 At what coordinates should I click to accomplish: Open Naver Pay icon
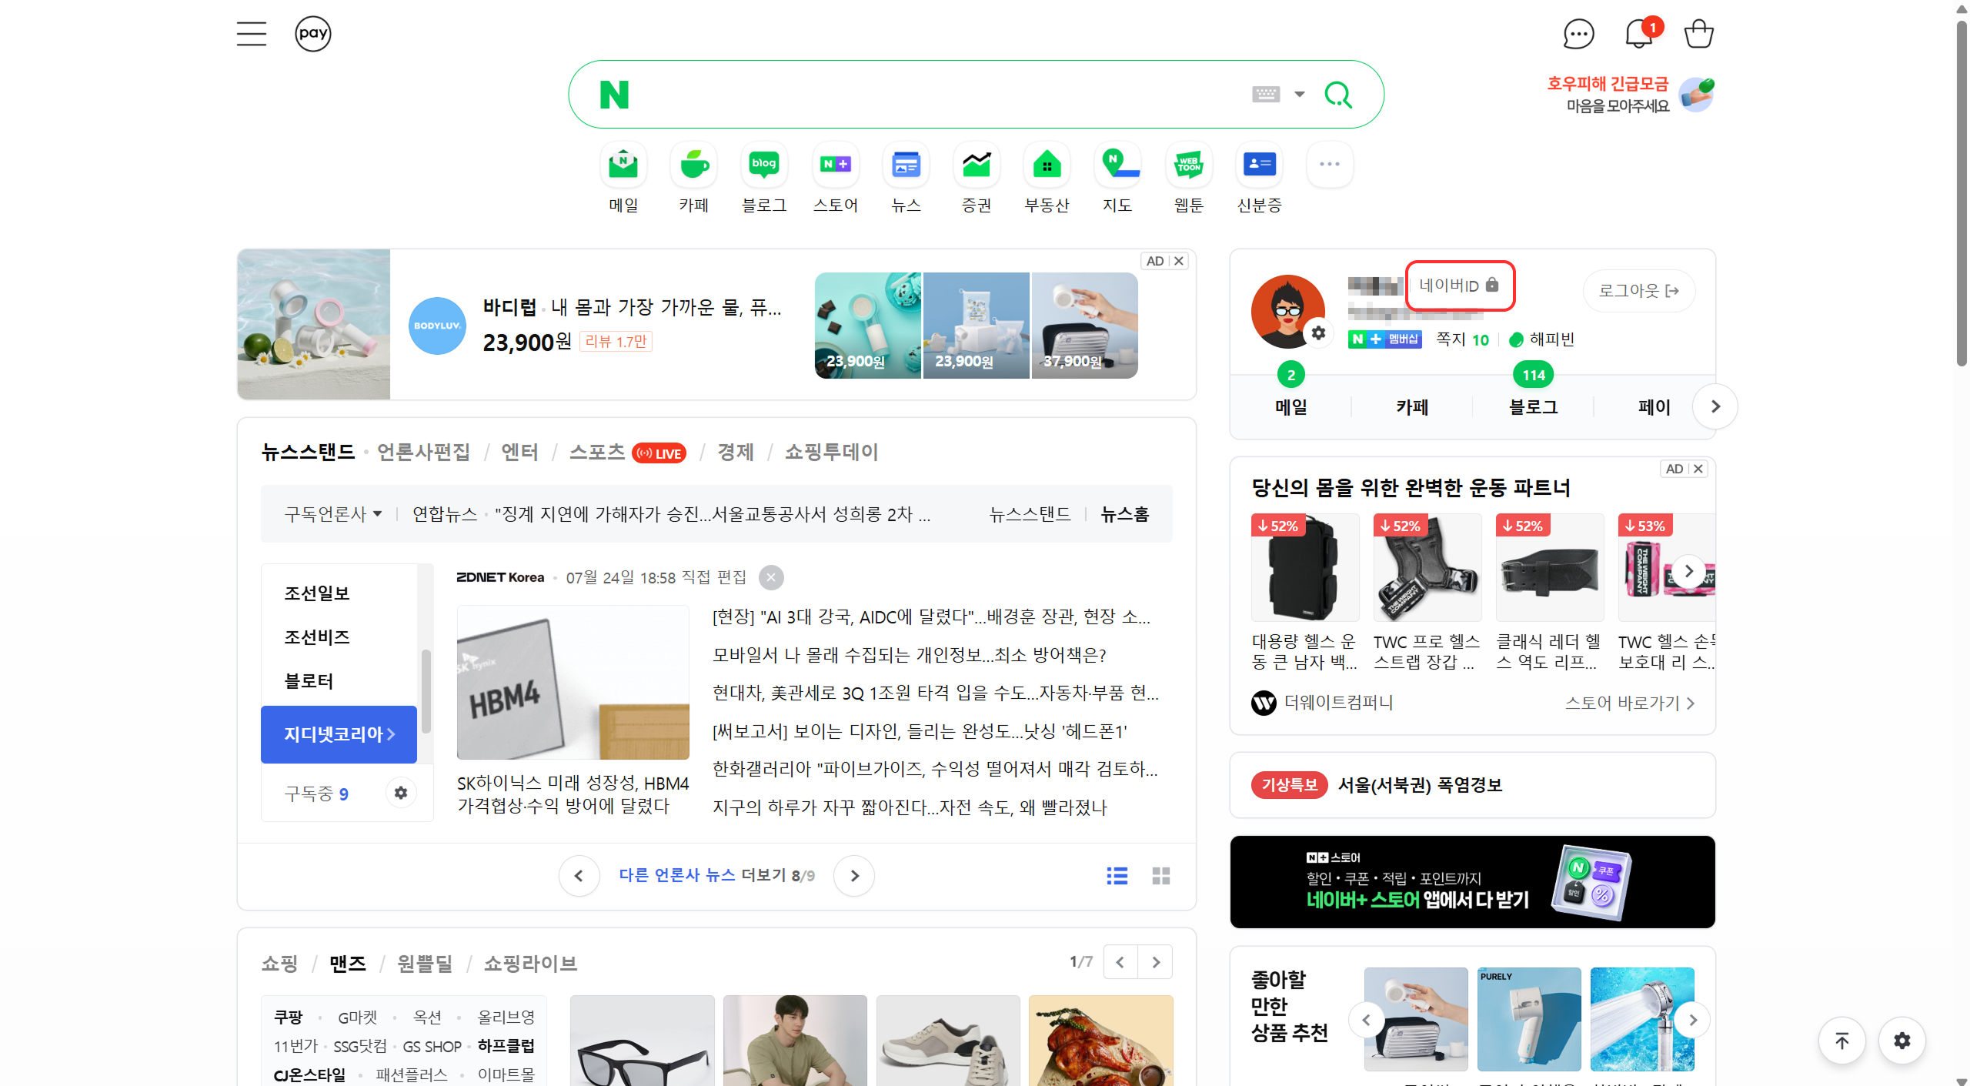[x=313, y=34]
